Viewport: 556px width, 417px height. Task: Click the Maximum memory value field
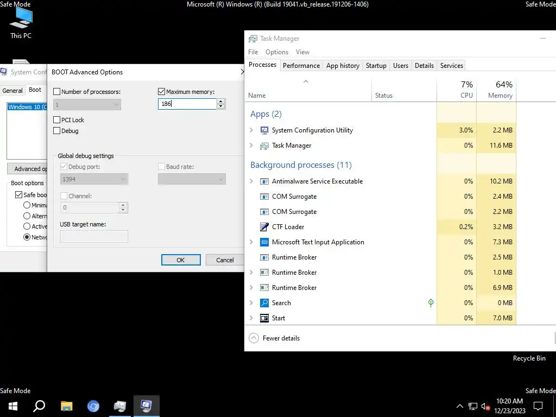pos(187,104)
